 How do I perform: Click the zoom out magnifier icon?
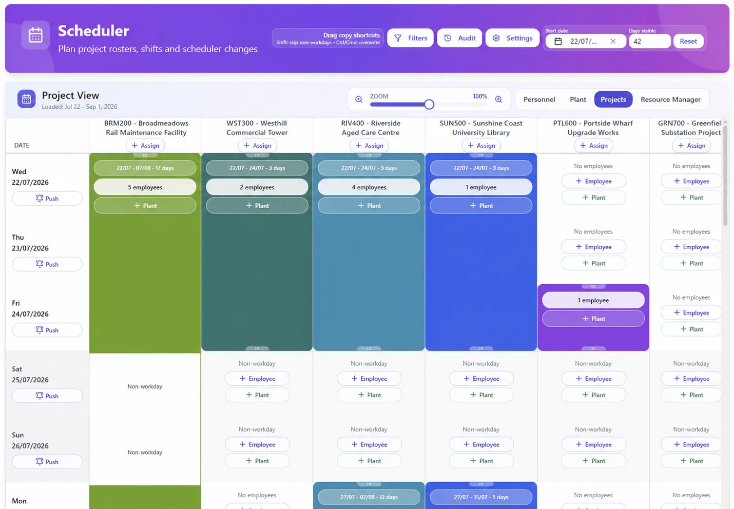359,99
